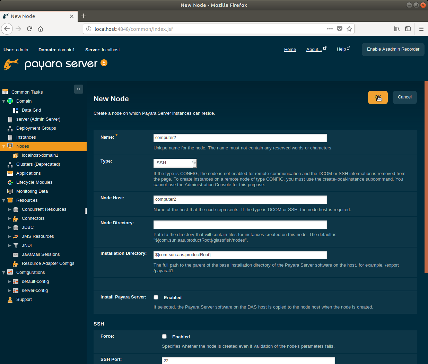Expand the default-config node
The height and width of the screenshot is (364, 428).
coord(9,281)
